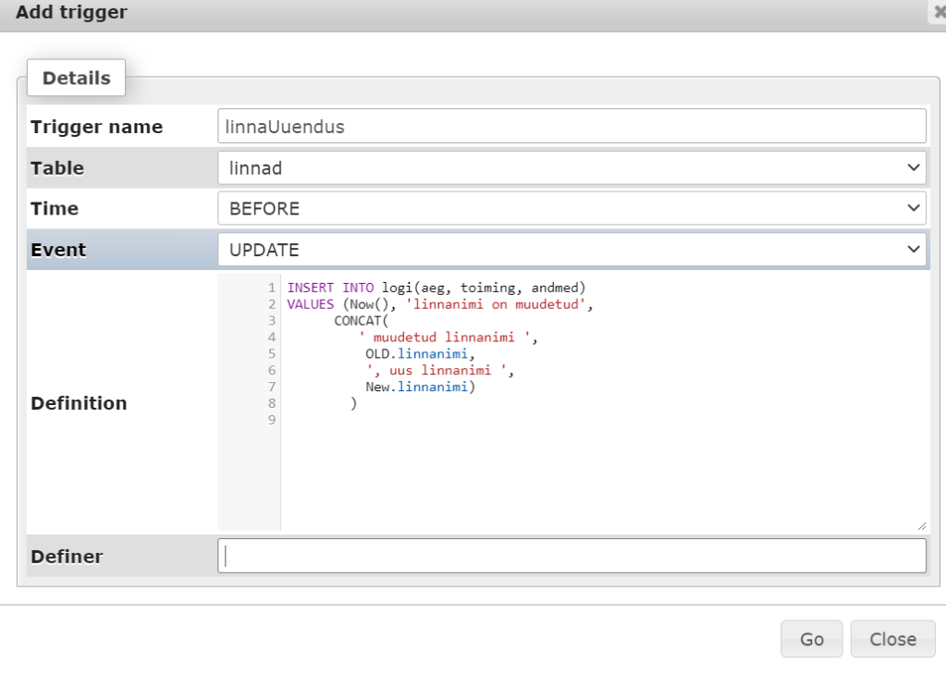Open the Event dropdown showing UPDATE
The height and width of the screenshot is (676, 946).
point(571,250)
